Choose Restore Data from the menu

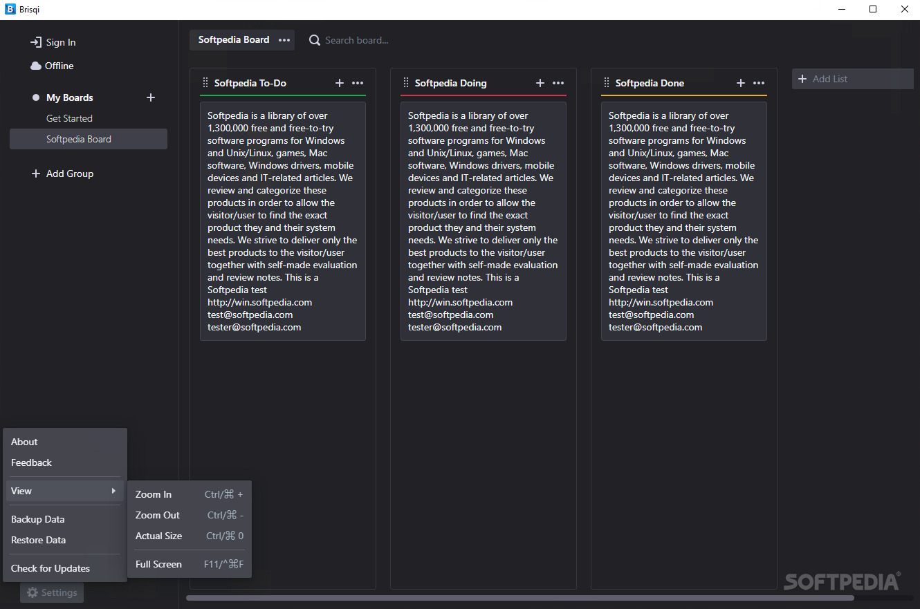65,540
